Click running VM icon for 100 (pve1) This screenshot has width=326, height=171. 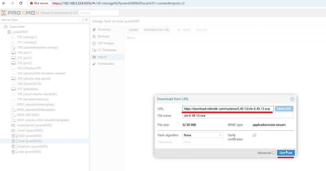pyautogui.click(x=13, y=53)
